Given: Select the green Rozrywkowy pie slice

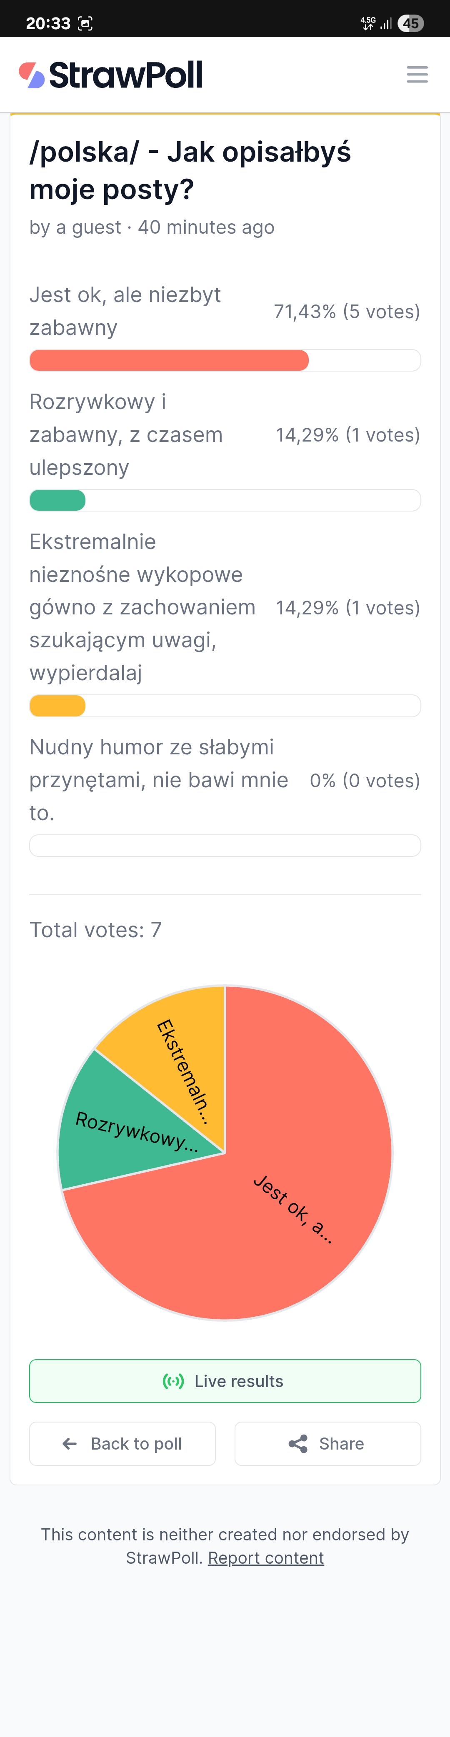Looking at the screenshot, I should point(115,1133).
